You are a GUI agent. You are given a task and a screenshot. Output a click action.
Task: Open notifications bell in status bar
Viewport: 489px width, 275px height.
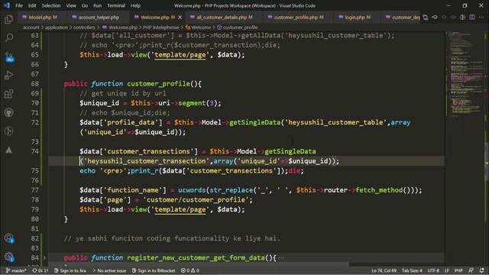pos(482,270)
